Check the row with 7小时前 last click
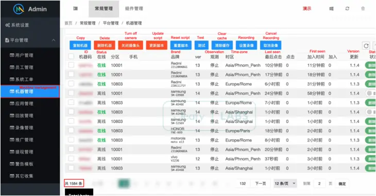Image resolution: width=376 pixels, height=196 pixels. click(71, 102)
